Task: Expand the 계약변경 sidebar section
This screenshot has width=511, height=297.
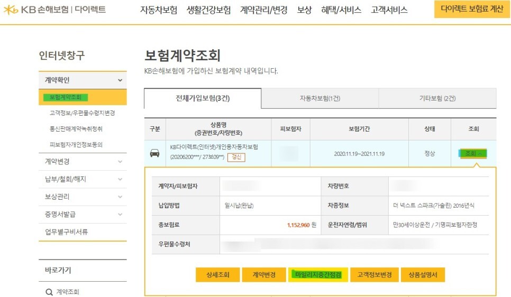Action: [x=83, y=162]
